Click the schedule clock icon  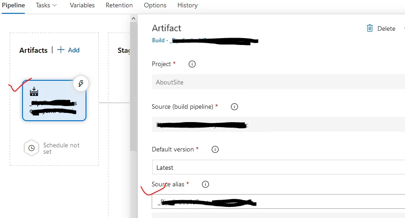click(x=31, y=148)
